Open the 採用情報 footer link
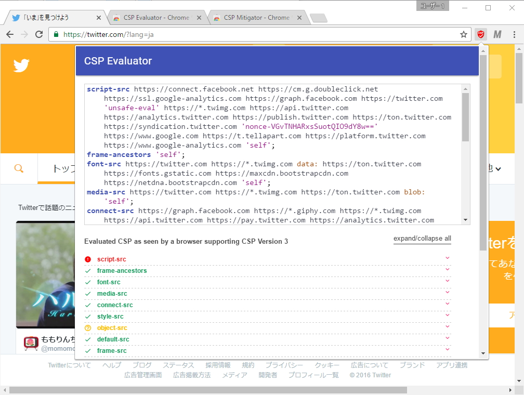Viewport: 524px width, 395px height. tap(218, 365)
